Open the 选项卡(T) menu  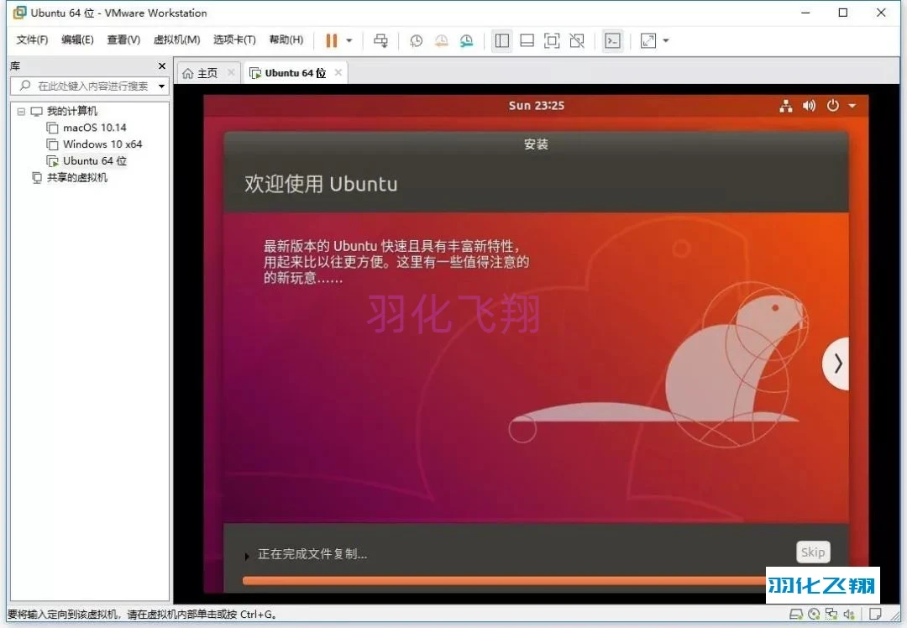pyautogui.click(x=234, y=40)
